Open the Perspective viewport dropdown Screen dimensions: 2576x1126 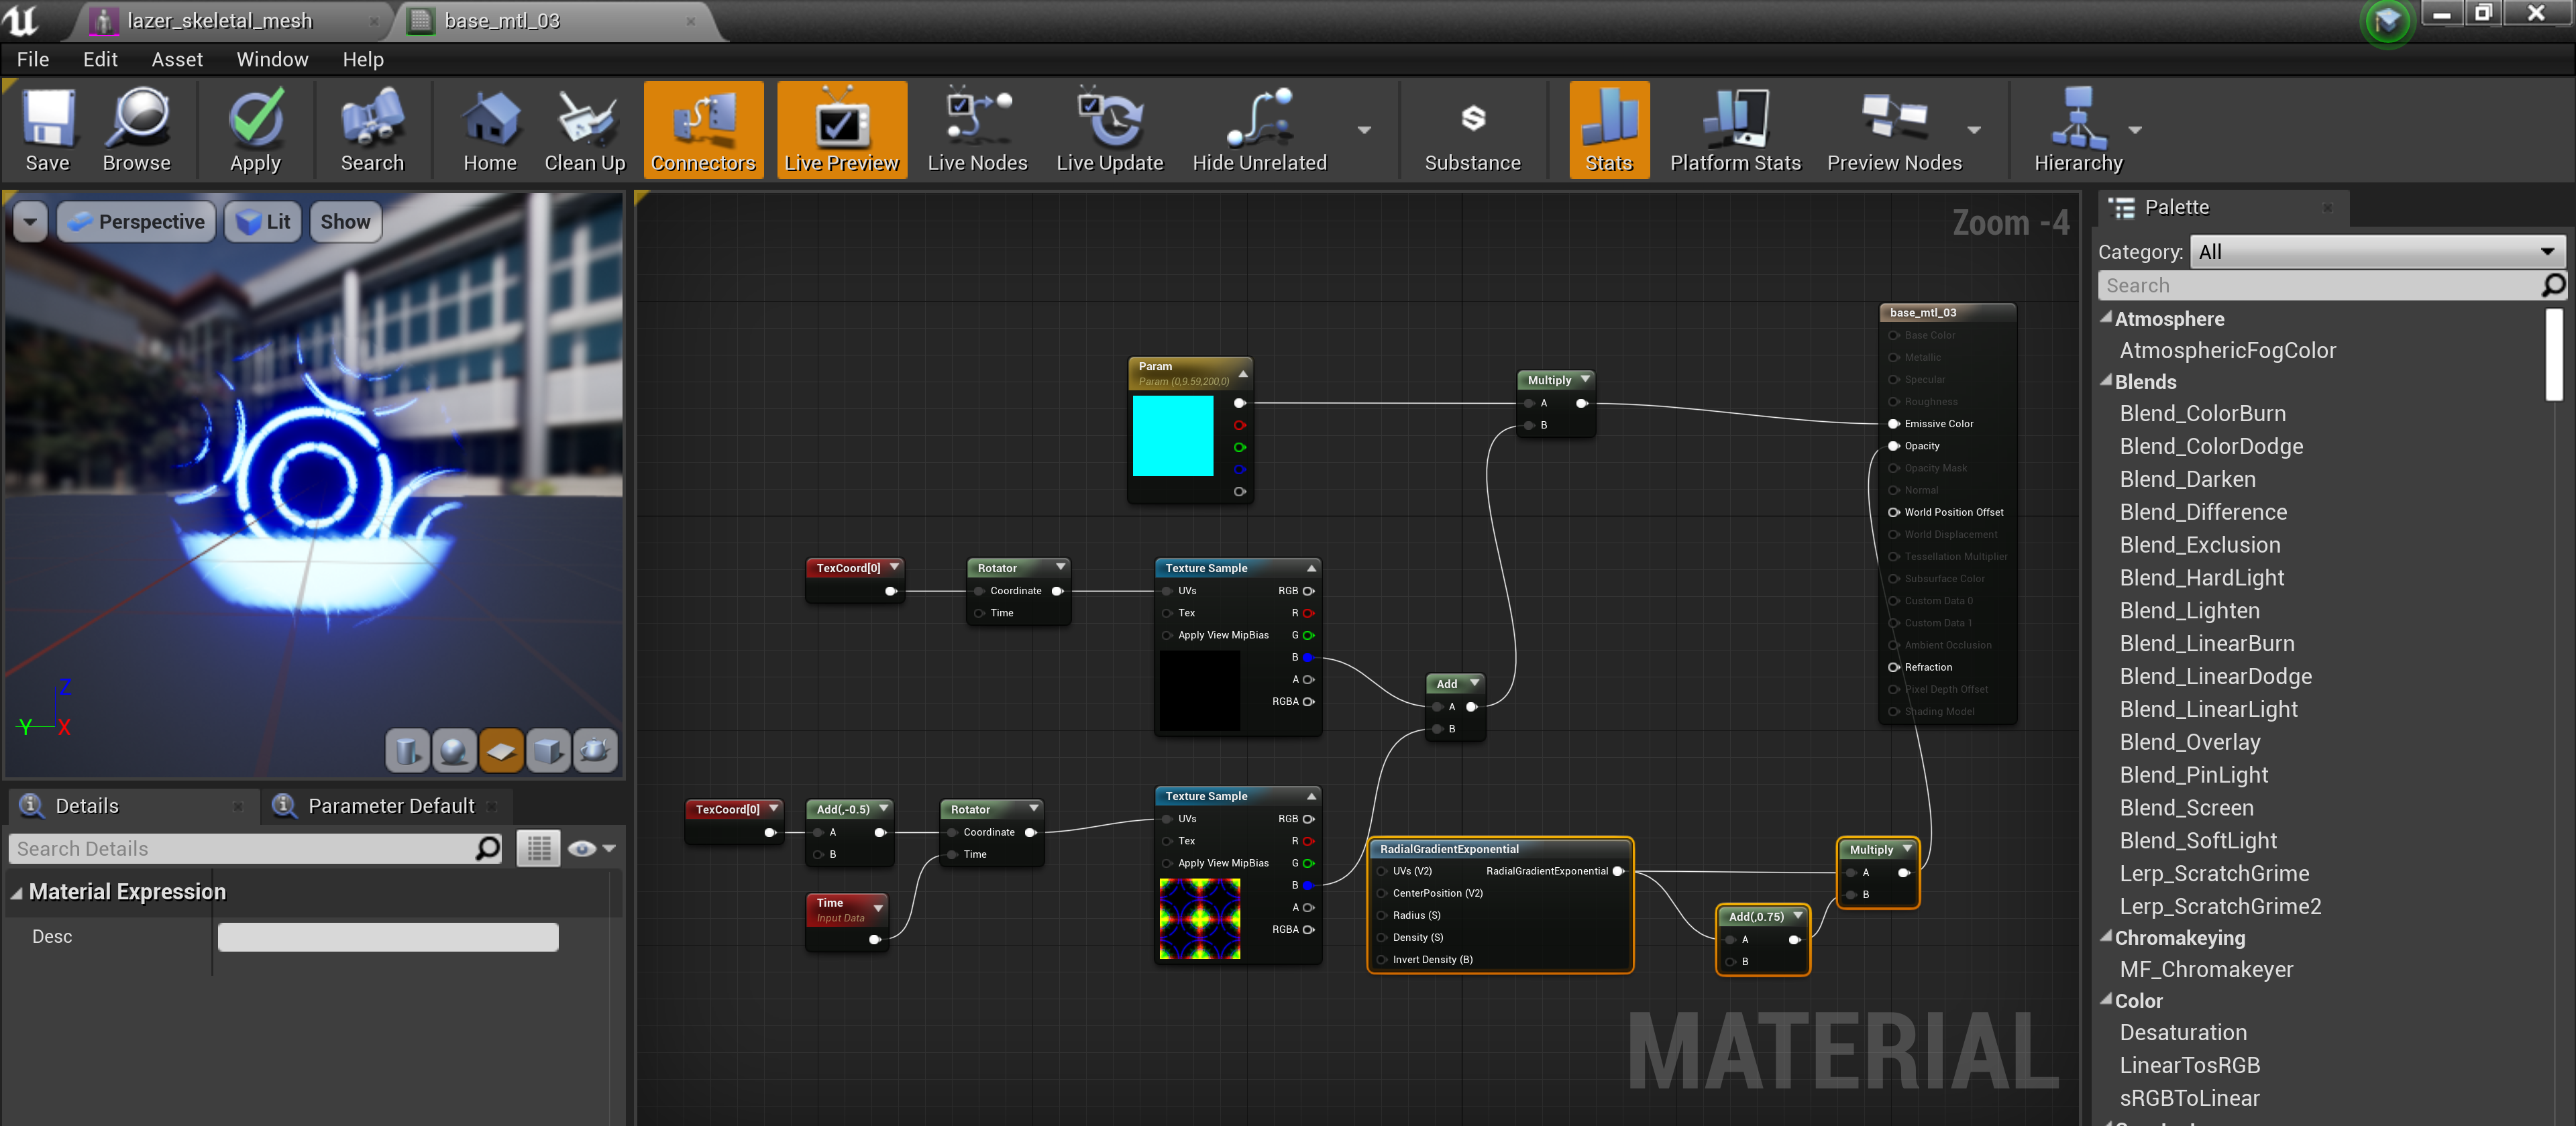(x=135, y=221)
